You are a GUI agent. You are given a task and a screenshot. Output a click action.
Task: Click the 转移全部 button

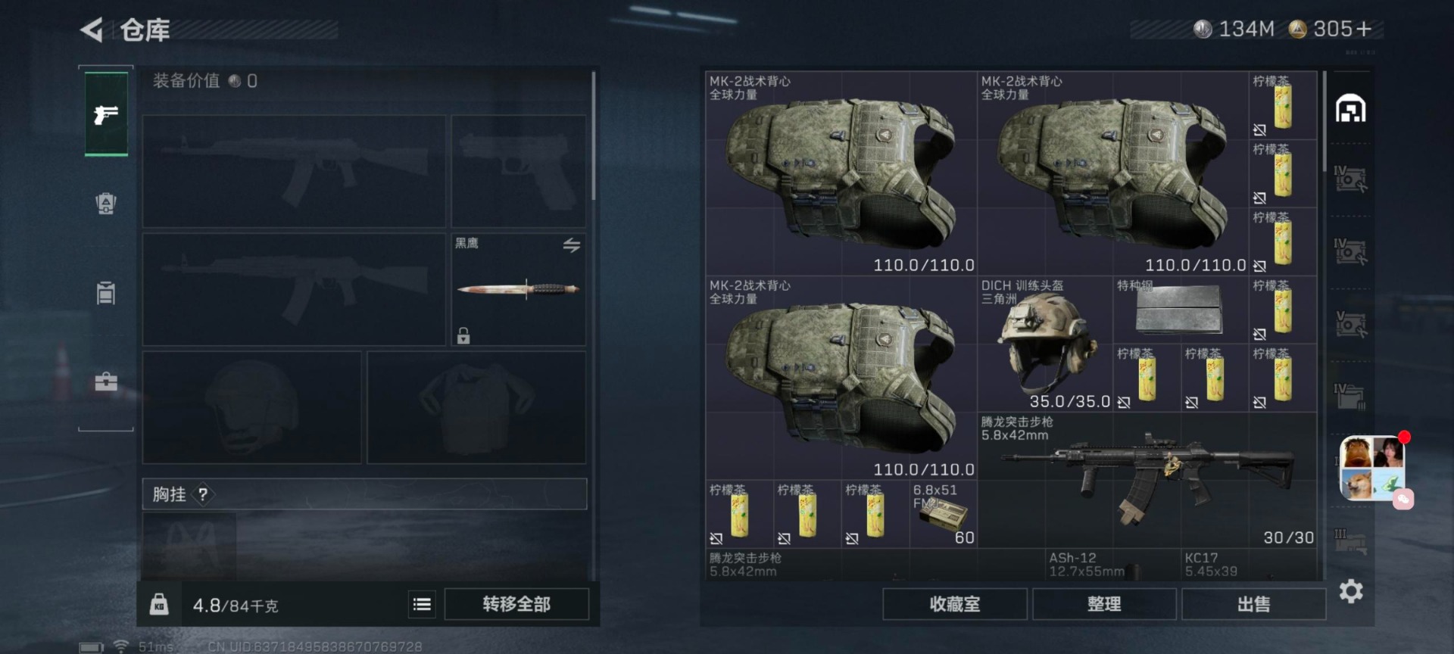516,604
